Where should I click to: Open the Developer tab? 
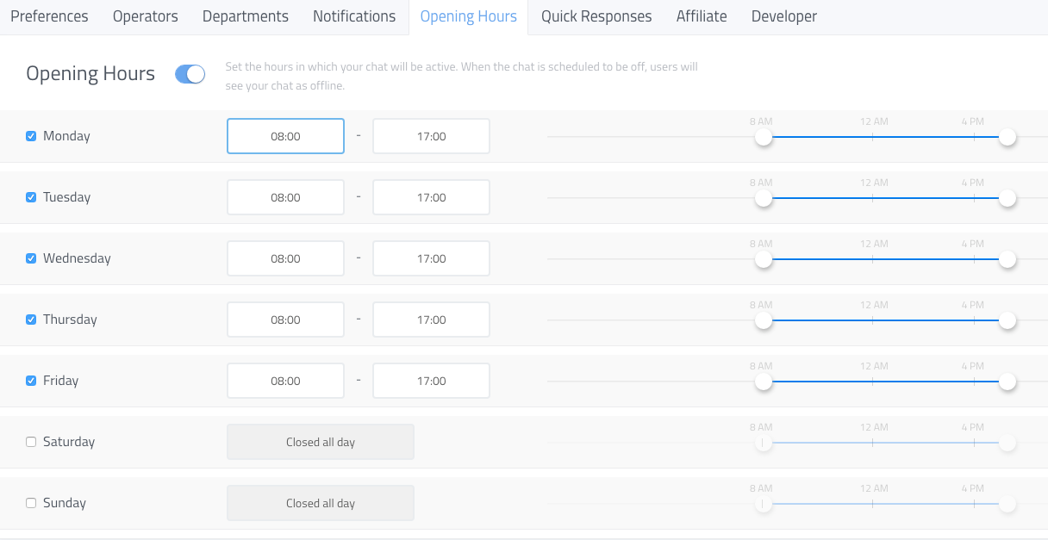click(x=784, y=16)
